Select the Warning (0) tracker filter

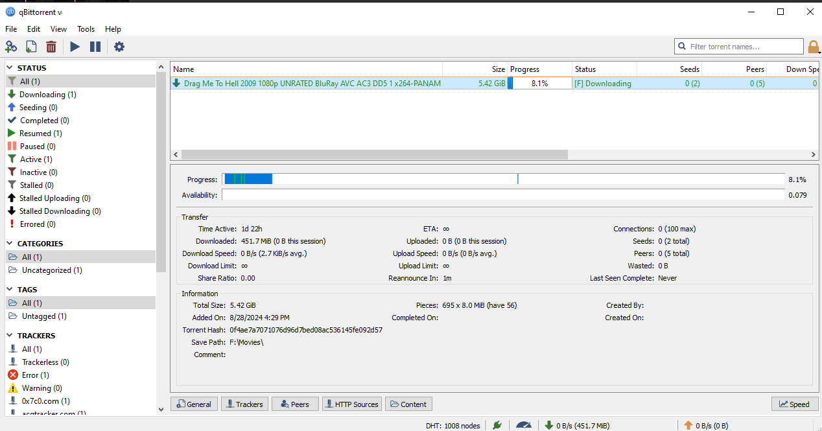point(81,388)
